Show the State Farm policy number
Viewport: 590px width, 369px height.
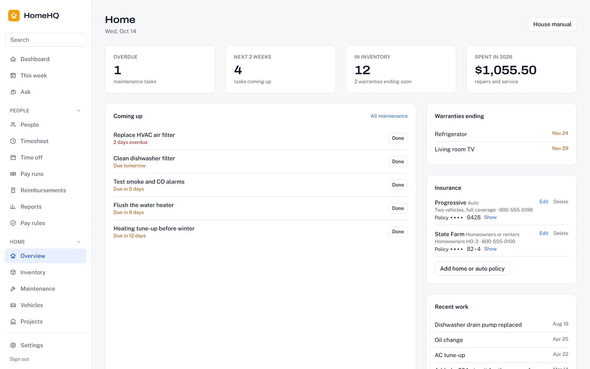(490, 249)
